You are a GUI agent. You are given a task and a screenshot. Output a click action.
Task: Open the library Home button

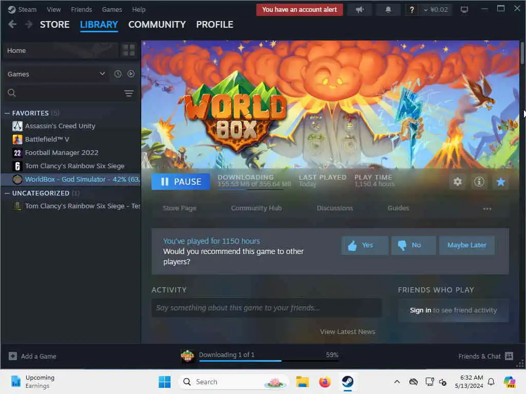coord(61,51)
